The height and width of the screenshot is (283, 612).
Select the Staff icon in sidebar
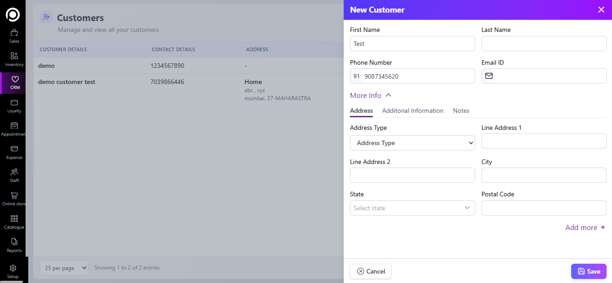14,175
